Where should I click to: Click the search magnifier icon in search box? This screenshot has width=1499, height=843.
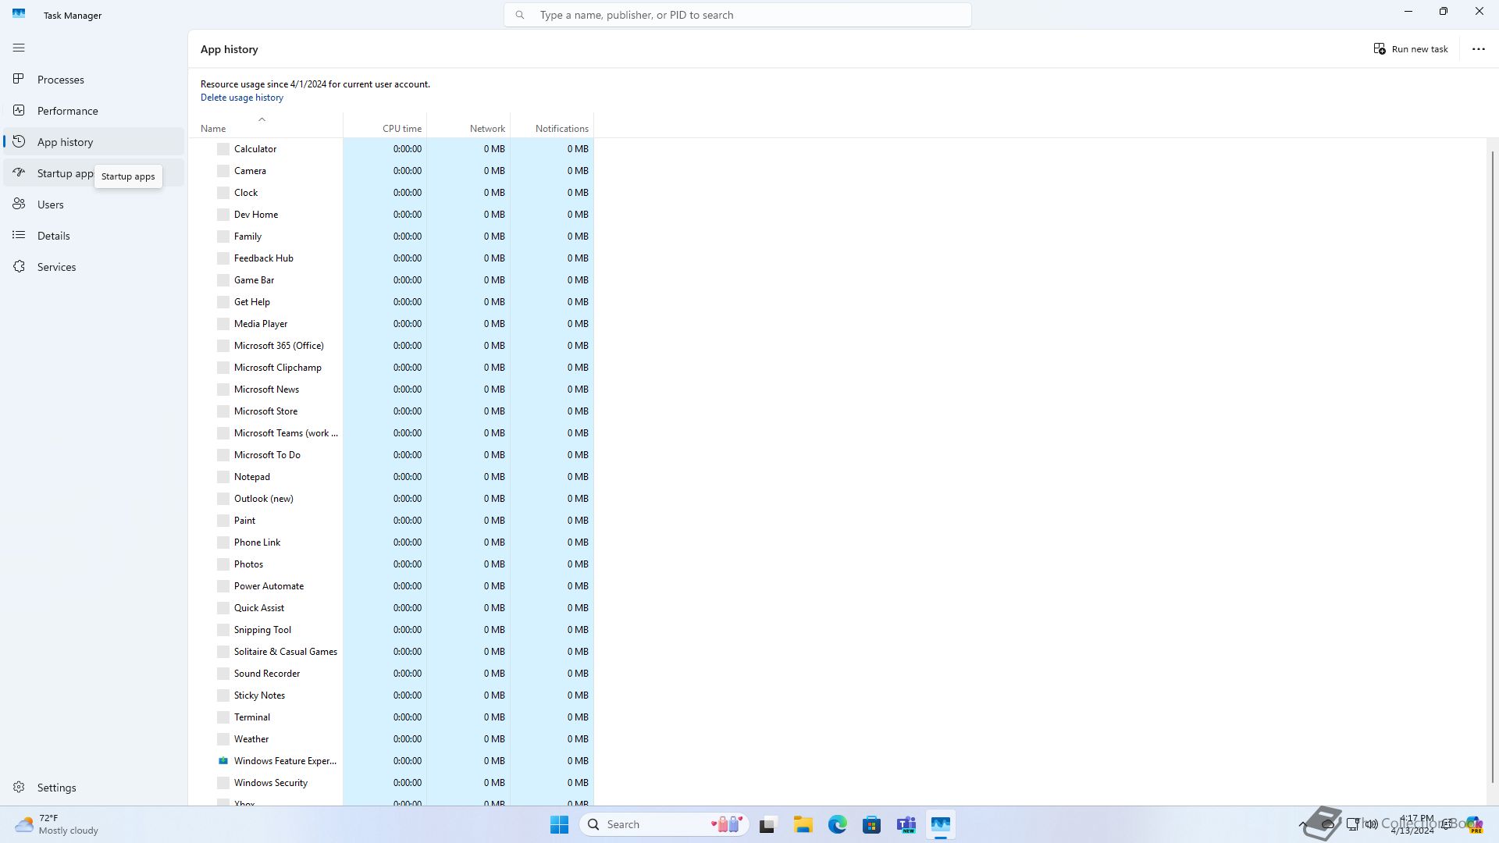point(520,15)
